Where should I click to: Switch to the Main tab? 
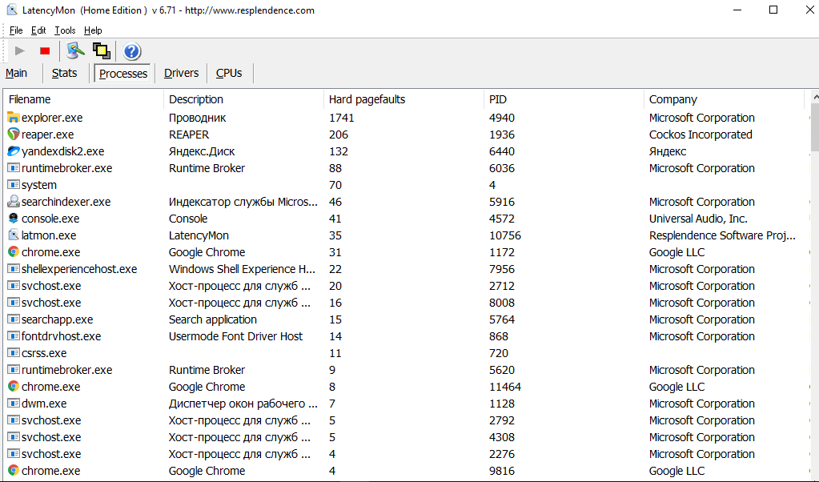[16, 73]
